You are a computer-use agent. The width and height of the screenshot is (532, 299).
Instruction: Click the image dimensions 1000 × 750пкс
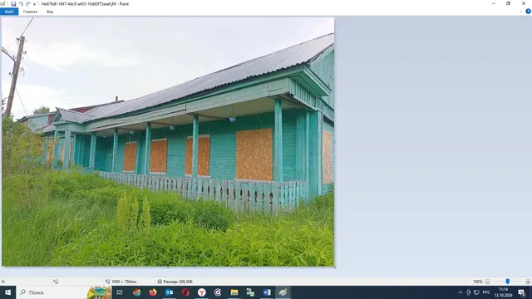point(124,282)
